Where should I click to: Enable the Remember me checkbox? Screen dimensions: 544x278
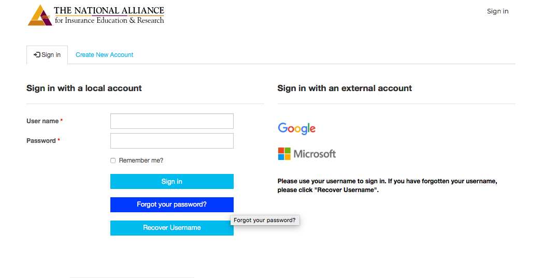(x=113, y=160)
